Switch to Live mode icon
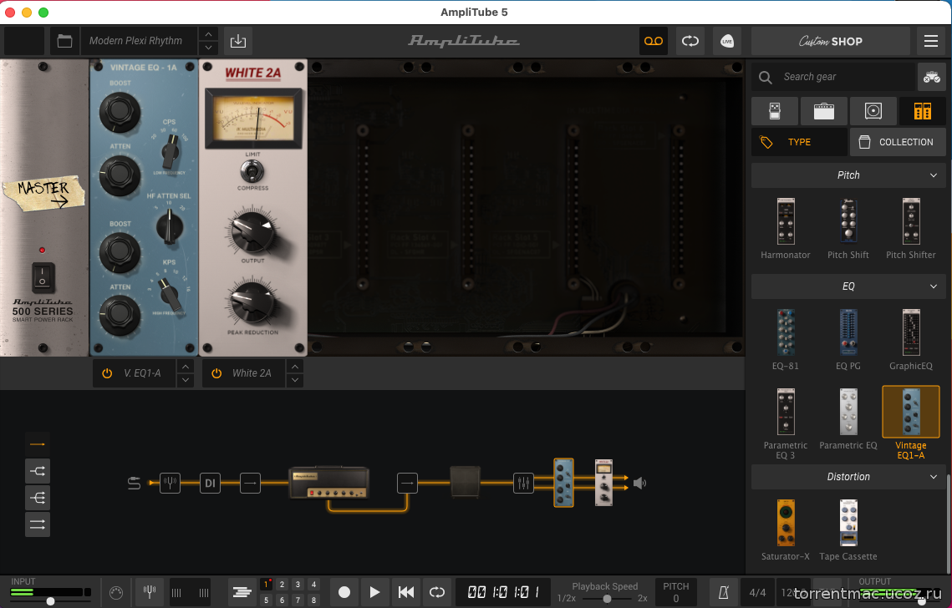 tap(727, 41)
